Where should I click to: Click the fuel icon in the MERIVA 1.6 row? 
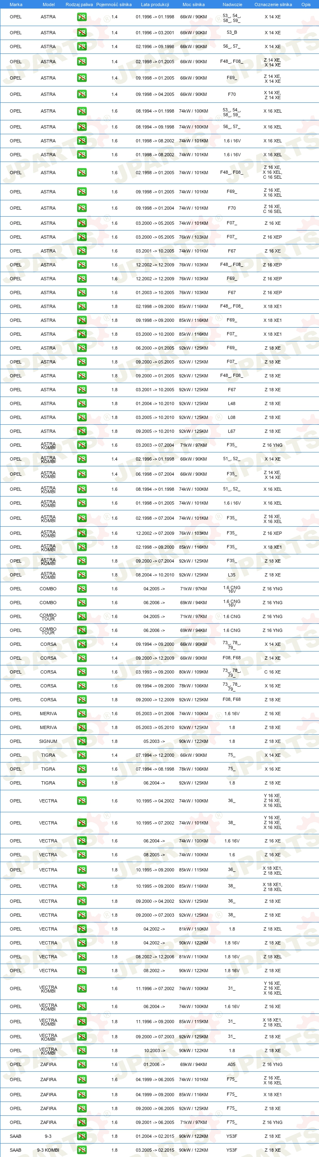coord(82,713)
